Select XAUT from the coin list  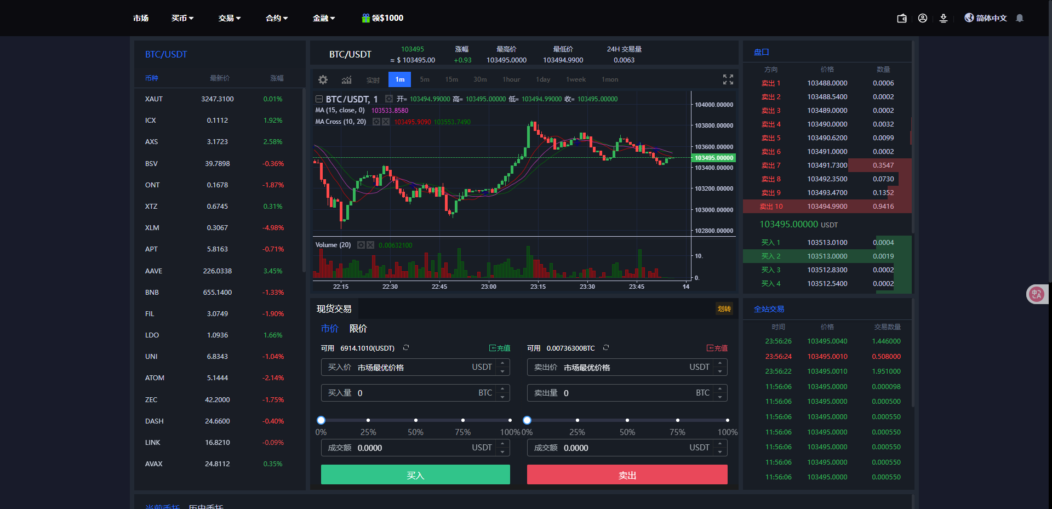pyautogui.click(x=154, y=99)
